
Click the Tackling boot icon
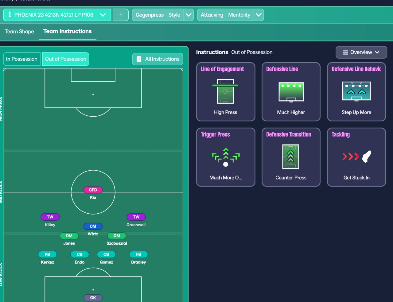356,157
